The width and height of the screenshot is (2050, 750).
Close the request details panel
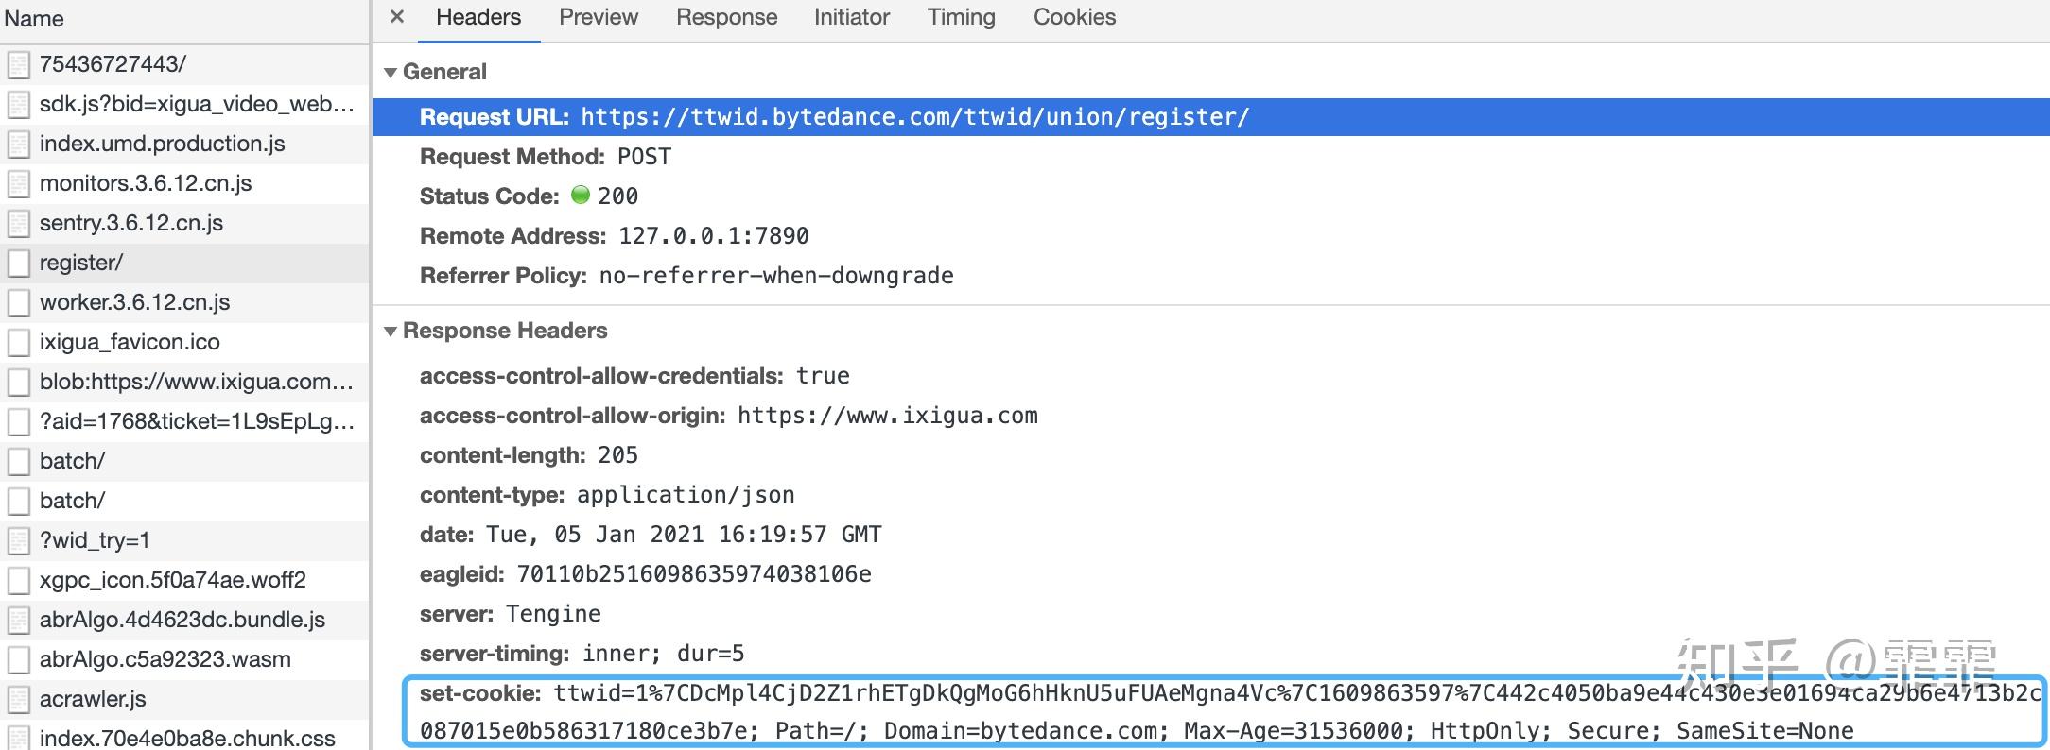[397, 17]
